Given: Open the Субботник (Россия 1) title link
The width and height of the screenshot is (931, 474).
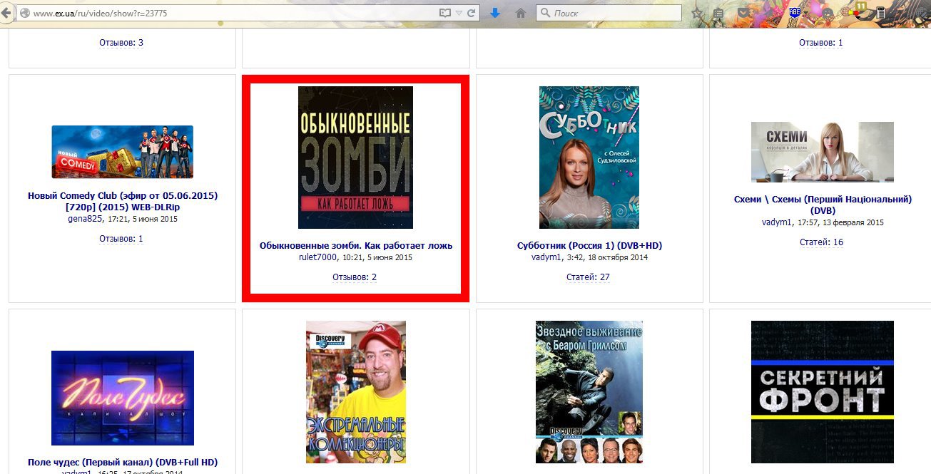Looking at the screenshot, I should click(x=589, y=245).
